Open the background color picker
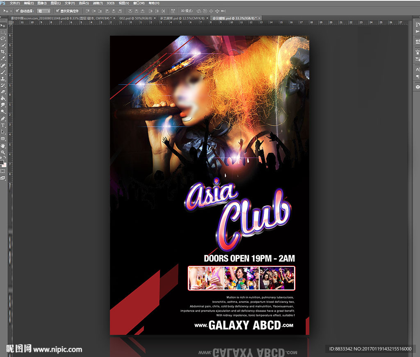Screen dimensions: 420x357 tap(5, 165)
